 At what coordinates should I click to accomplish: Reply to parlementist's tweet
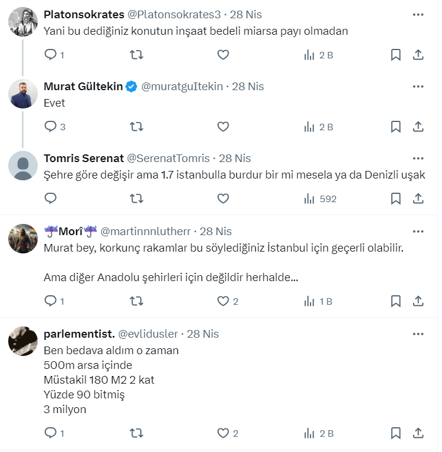(x=51, y=433)
